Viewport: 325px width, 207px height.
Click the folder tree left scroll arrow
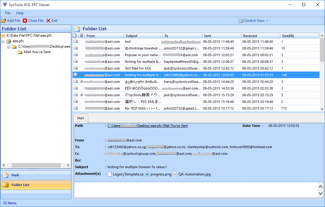point(4,165)
